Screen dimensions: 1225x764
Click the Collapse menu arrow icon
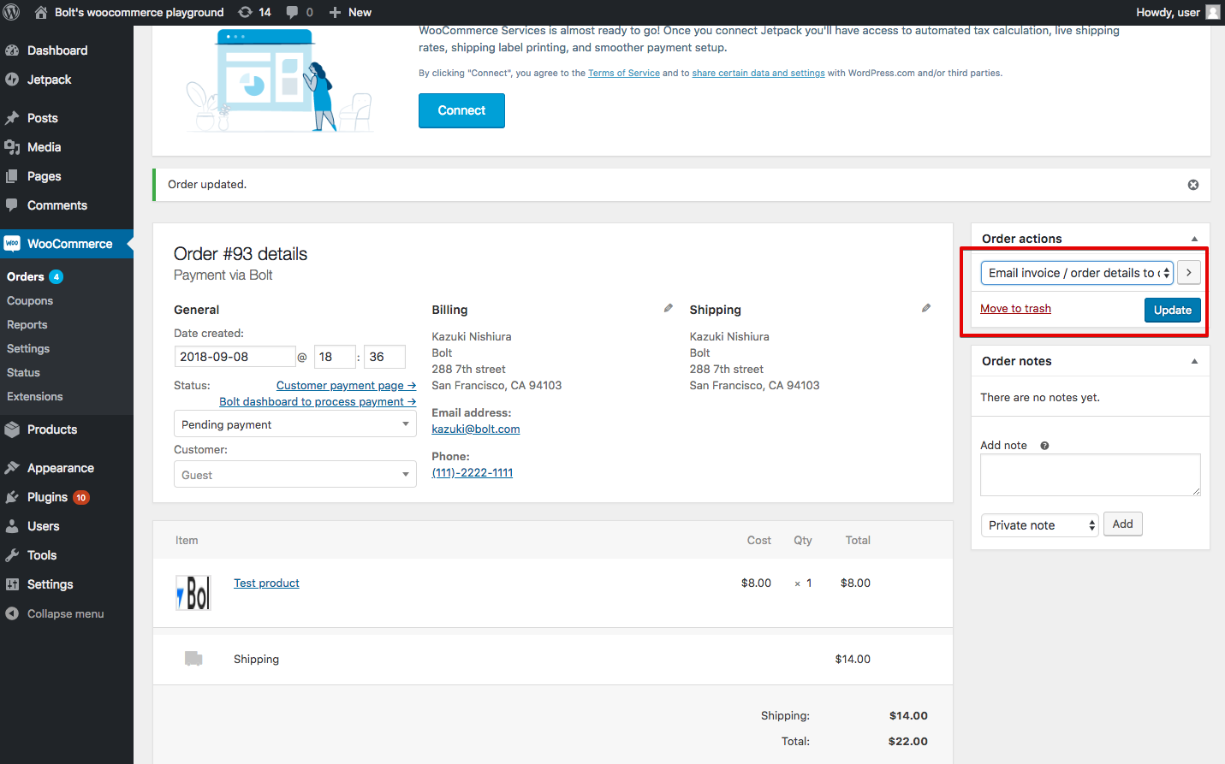click(12, 613)
